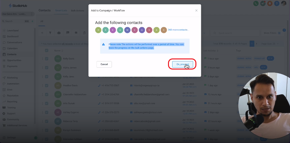Image resolution: width=290 pixels, height=143 pixels.
Task: Open More Filters panel
Action: 272,33
